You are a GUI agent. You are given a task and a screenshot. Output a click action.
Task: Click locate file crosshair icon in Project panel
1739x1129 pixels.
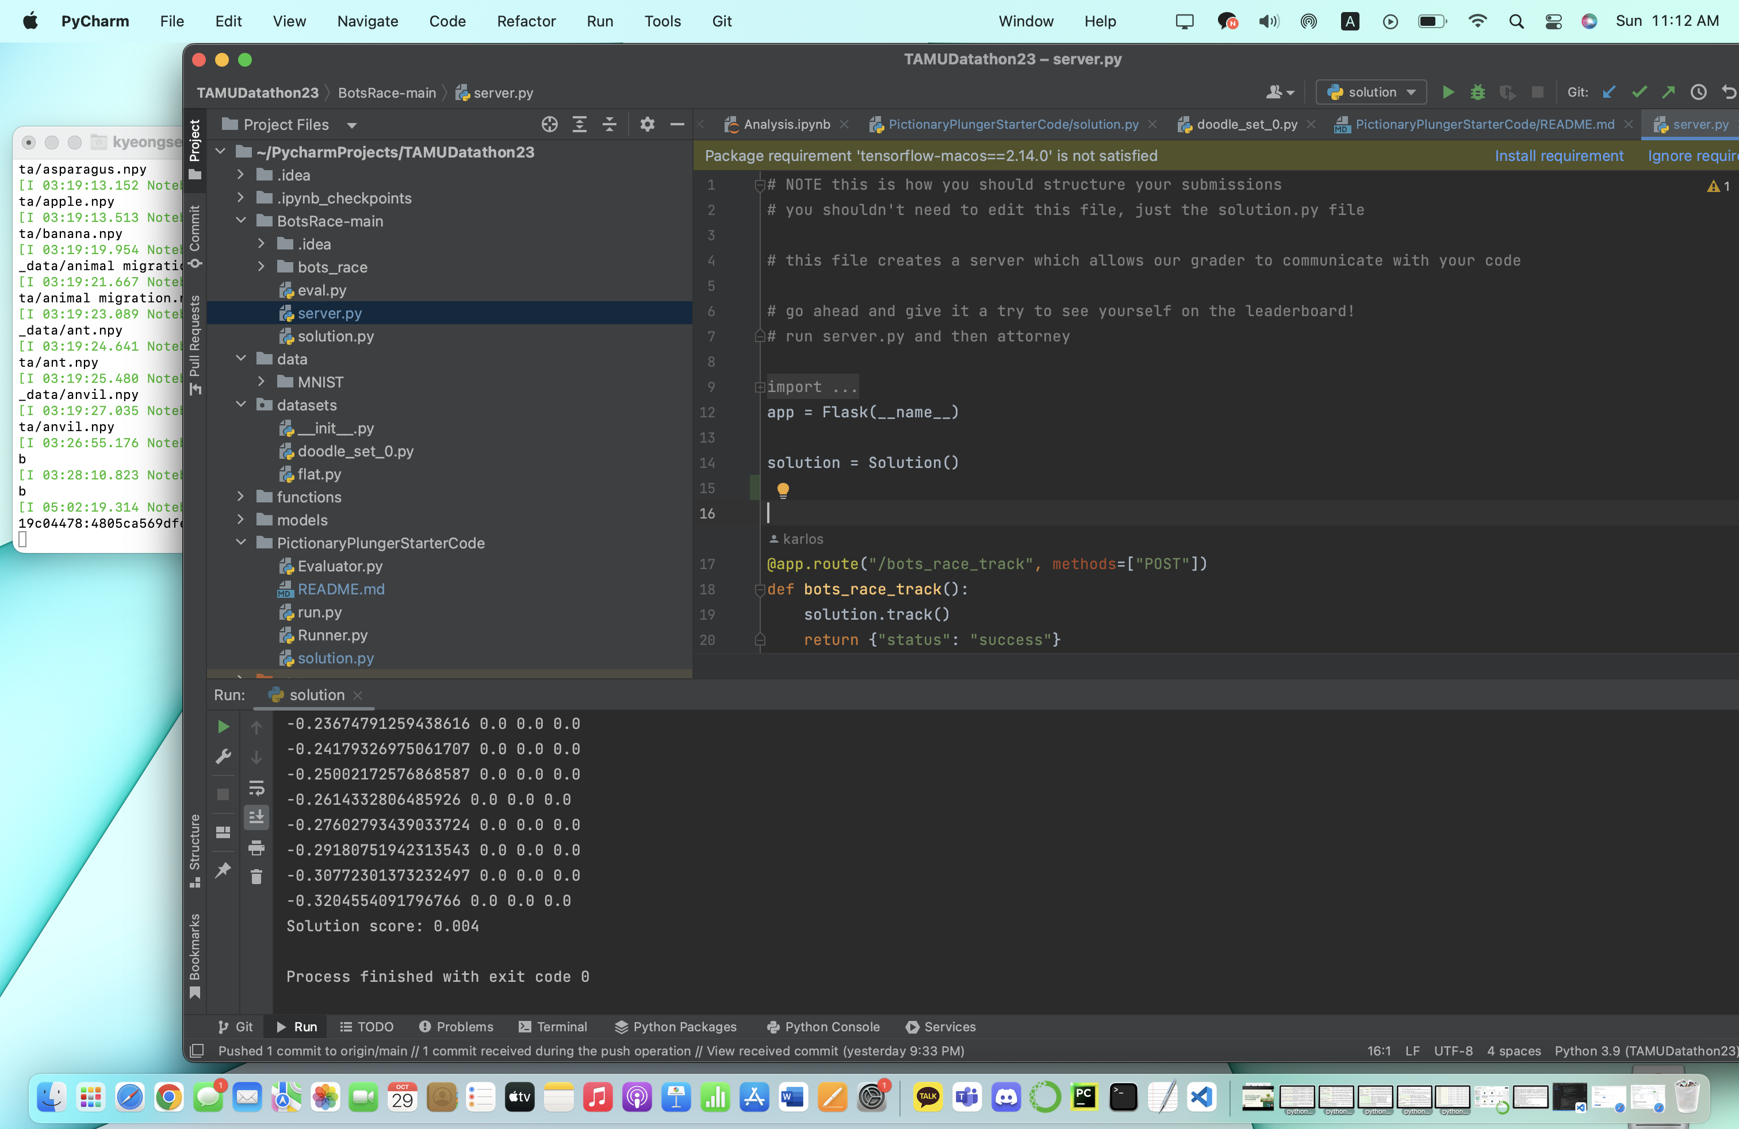coord(549,124)
